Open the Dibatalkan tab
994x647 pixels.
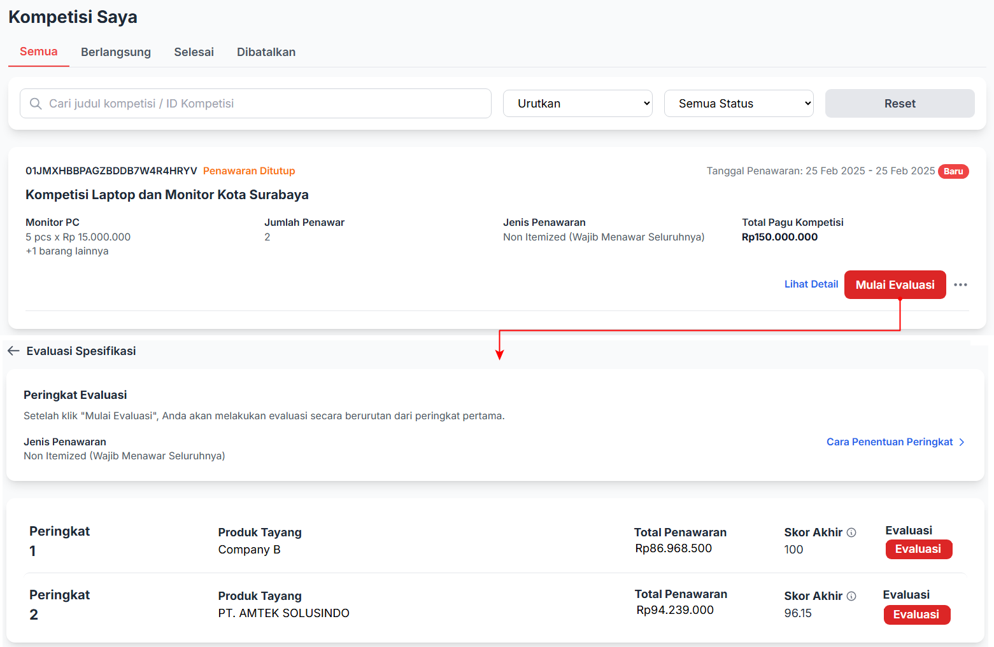[x=266, y=52]
